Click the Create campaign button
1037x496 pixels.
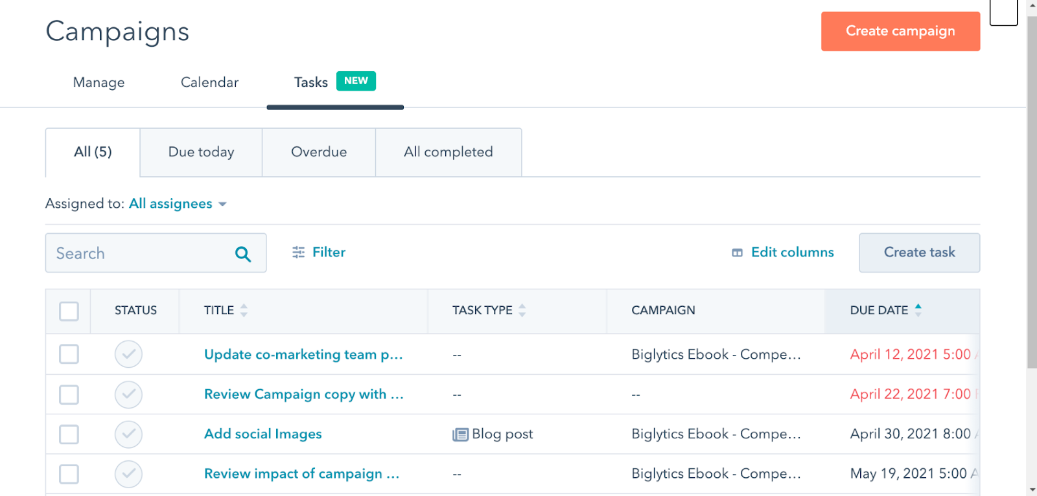pyautogui.click(x=900, y=31)
